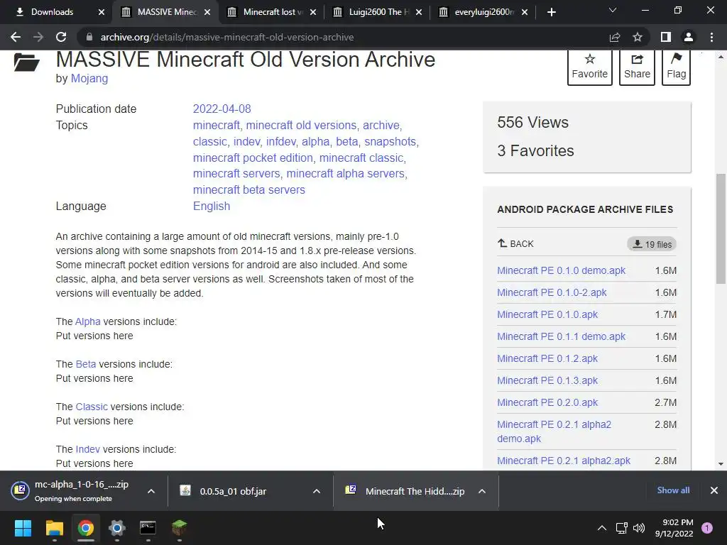Screen dimensions: 727x545
Task: Download Minecraft PE 0.1.2.apk
Action: 547,358
